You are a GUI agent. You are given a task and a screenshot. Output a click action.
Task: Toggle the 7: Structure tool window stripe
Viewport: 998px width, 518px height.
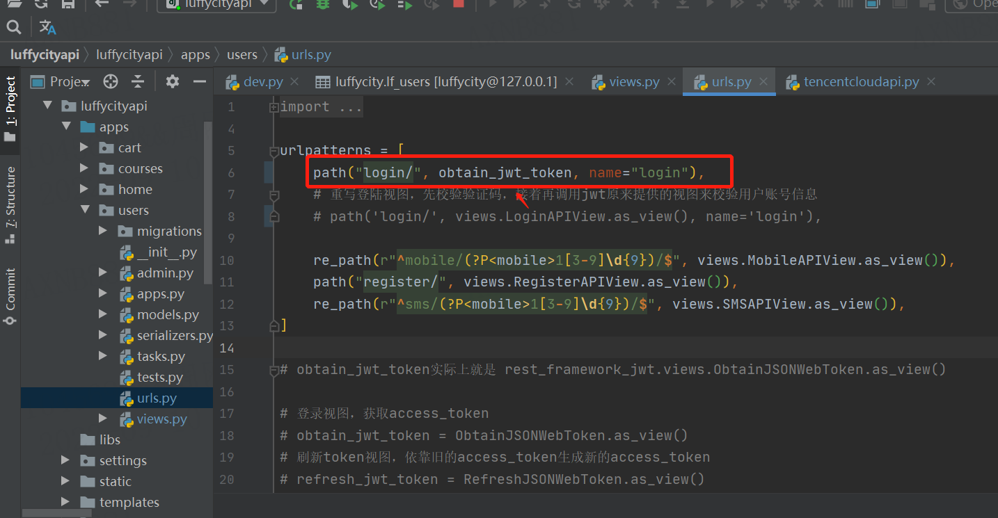pyautogui.click(x=10, y=204)
